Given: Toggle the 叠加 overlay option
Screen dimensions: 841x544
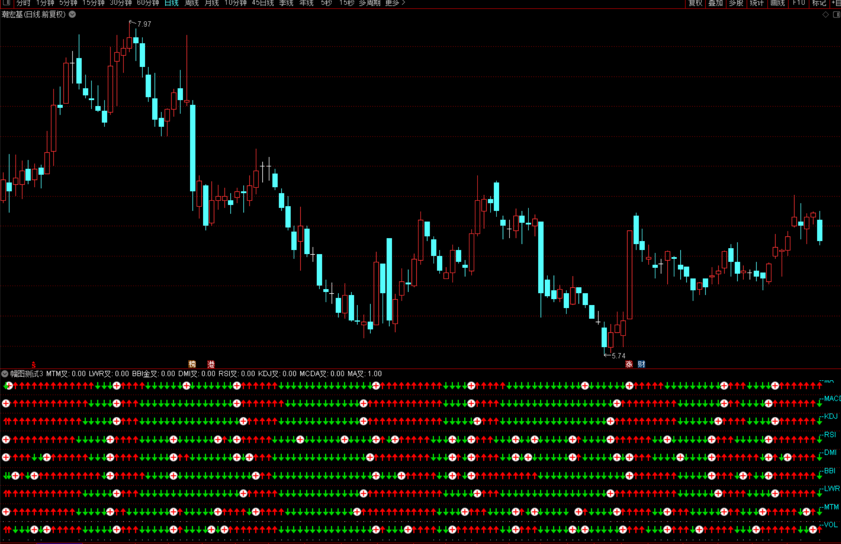Looking at the screenshot, I should (x=716, y=3).
